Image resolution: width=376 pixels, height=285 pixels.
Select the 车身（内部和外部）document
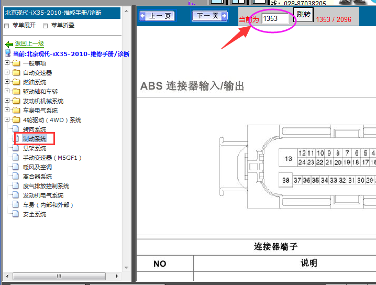click(48, 205)
